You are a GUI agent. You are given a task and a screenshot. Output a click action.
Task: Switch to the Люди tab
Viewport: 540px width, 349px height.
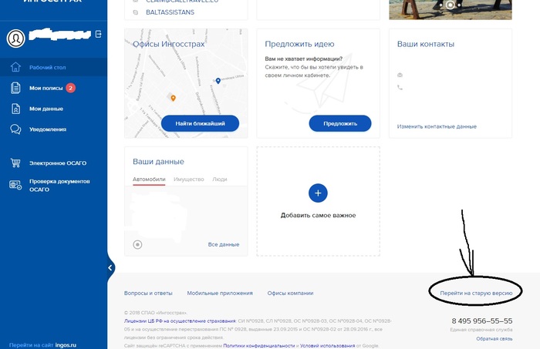point(220,179)
